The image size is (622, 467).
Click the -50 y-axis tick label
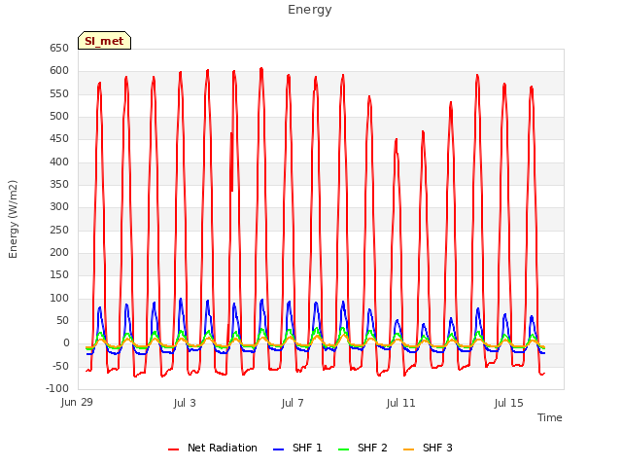(x=61, y=366)
